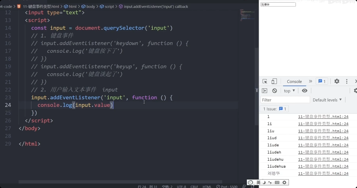357x188 pixels.
Task: Switch IME language with the 英 icon
Action: [x=258, y=182]
